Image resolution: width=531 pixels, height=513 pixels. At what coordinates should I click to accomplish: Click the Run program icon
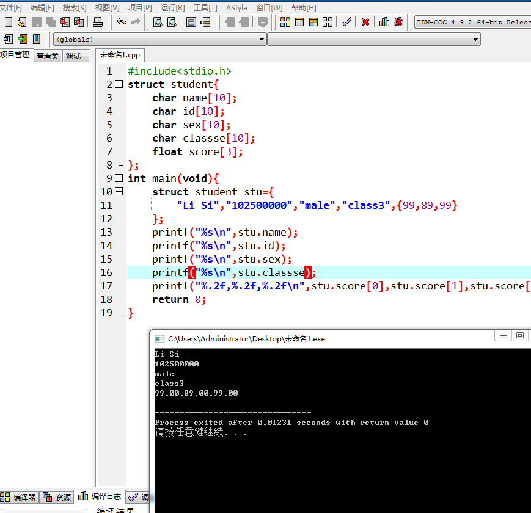[x=299, y=23]
